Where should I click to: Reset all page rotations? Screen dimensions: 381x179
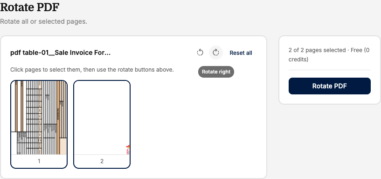coord(241,53)
